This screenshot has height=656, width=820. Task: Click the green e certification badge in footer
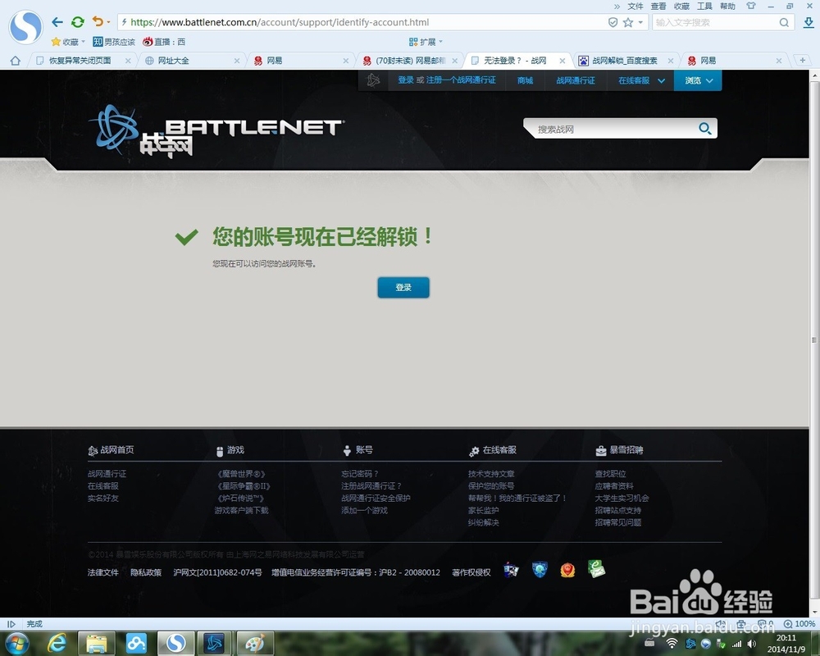pyautogui.click(x=595, y=569)
